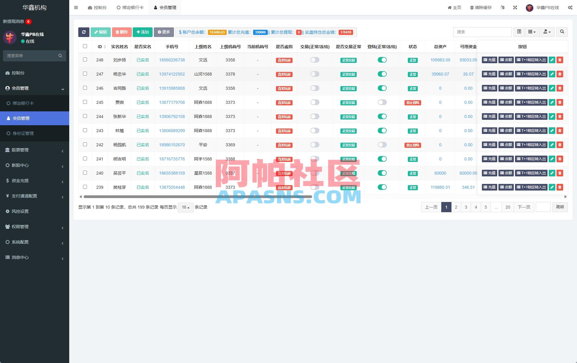Click the 充值 button for member 樊桂芽
This screenshot has width=577, height=363.
[490, 187]
